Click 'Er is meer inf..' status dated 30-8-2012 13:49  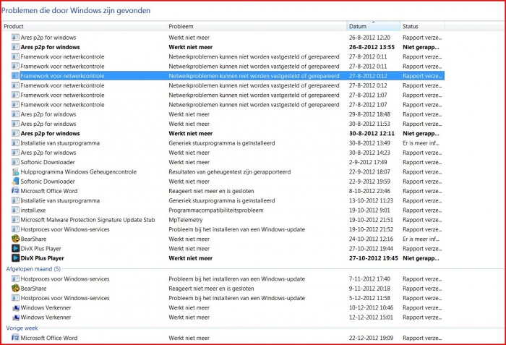coord(421,142)
